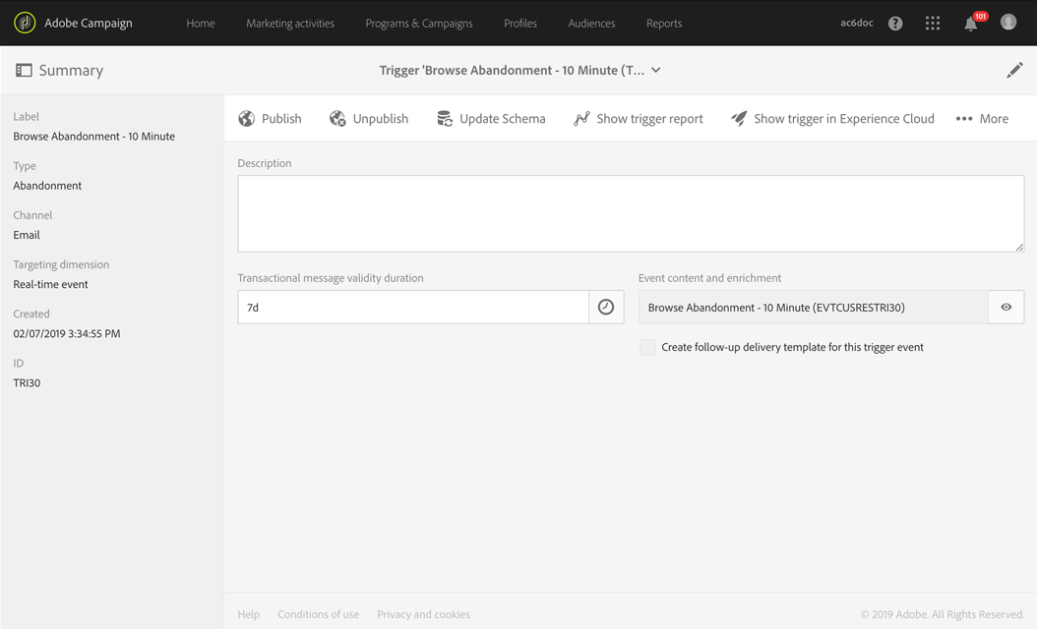Screen dimensions: 1037x629
Task: Click the created date 02/07/2019 3:34:55 PM
Action: (x=67, y=333)
